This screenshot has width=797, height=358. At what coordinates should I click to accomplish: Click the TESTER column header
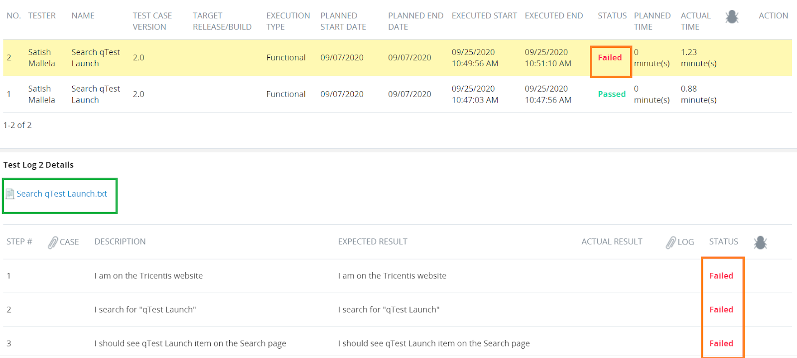point(42,16)
